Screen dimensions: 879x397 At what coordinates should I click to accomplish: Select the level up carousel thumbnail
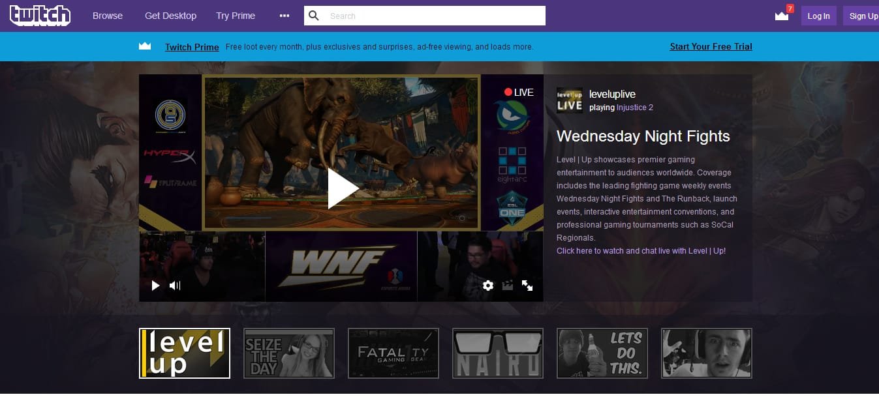point(185,353)
